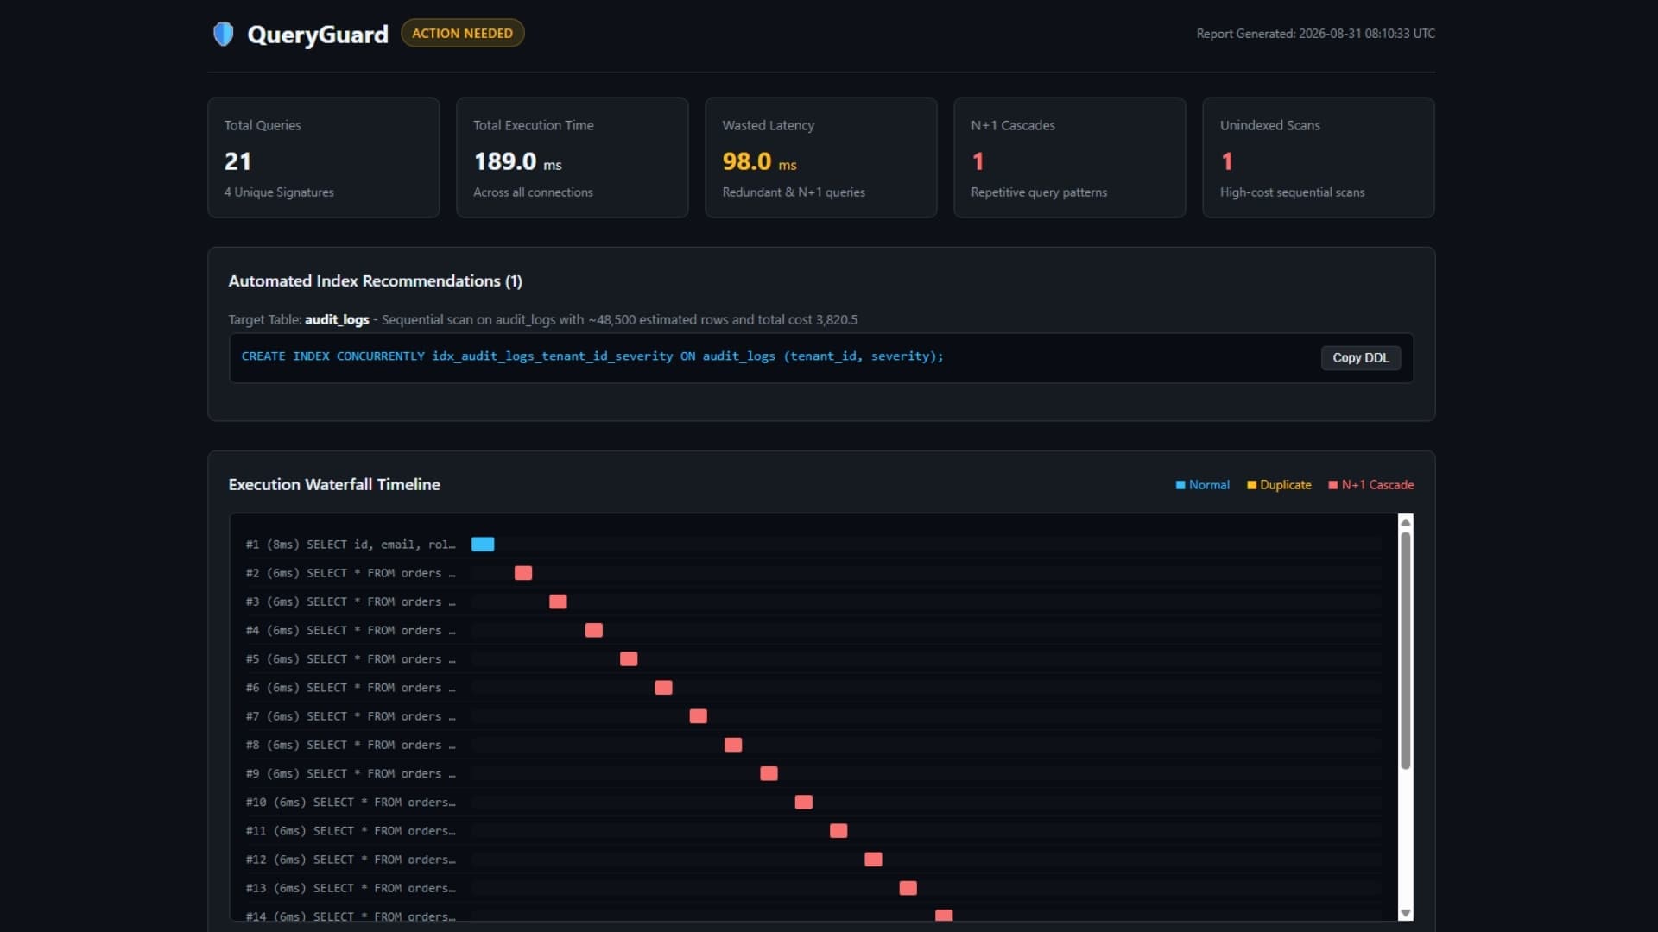Open the Wasted Latency summary card
This screenshot has width=1658, height=932.
[x=821, y=157]
